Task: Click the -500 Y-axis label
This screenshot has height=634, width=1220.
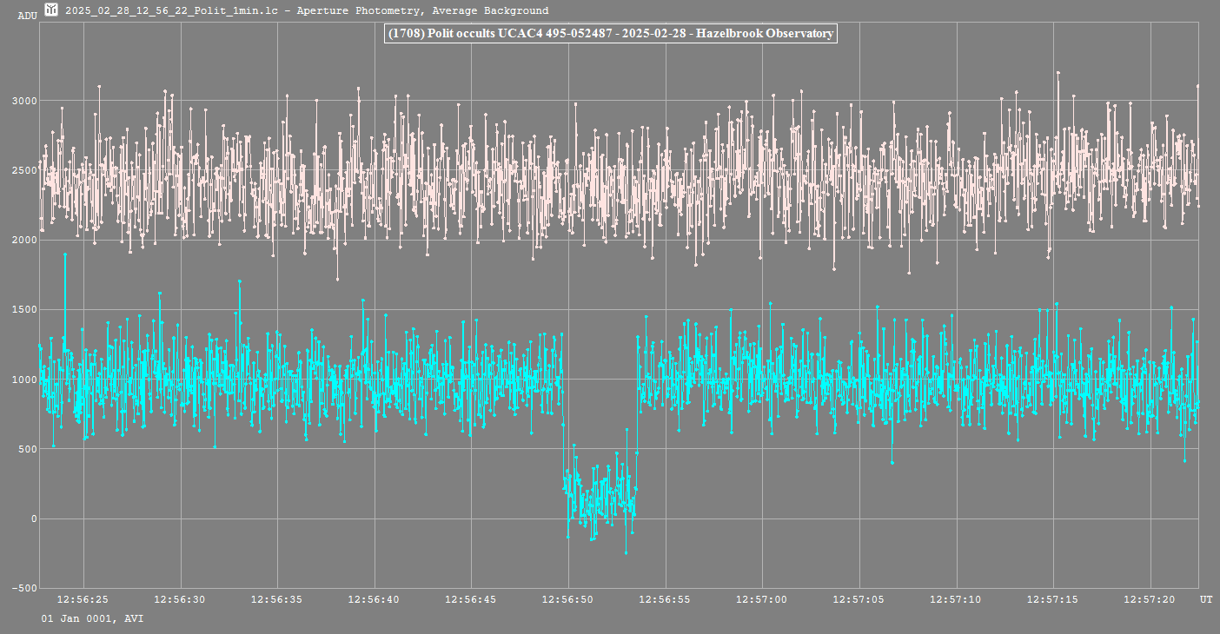Action: (23, 588)
